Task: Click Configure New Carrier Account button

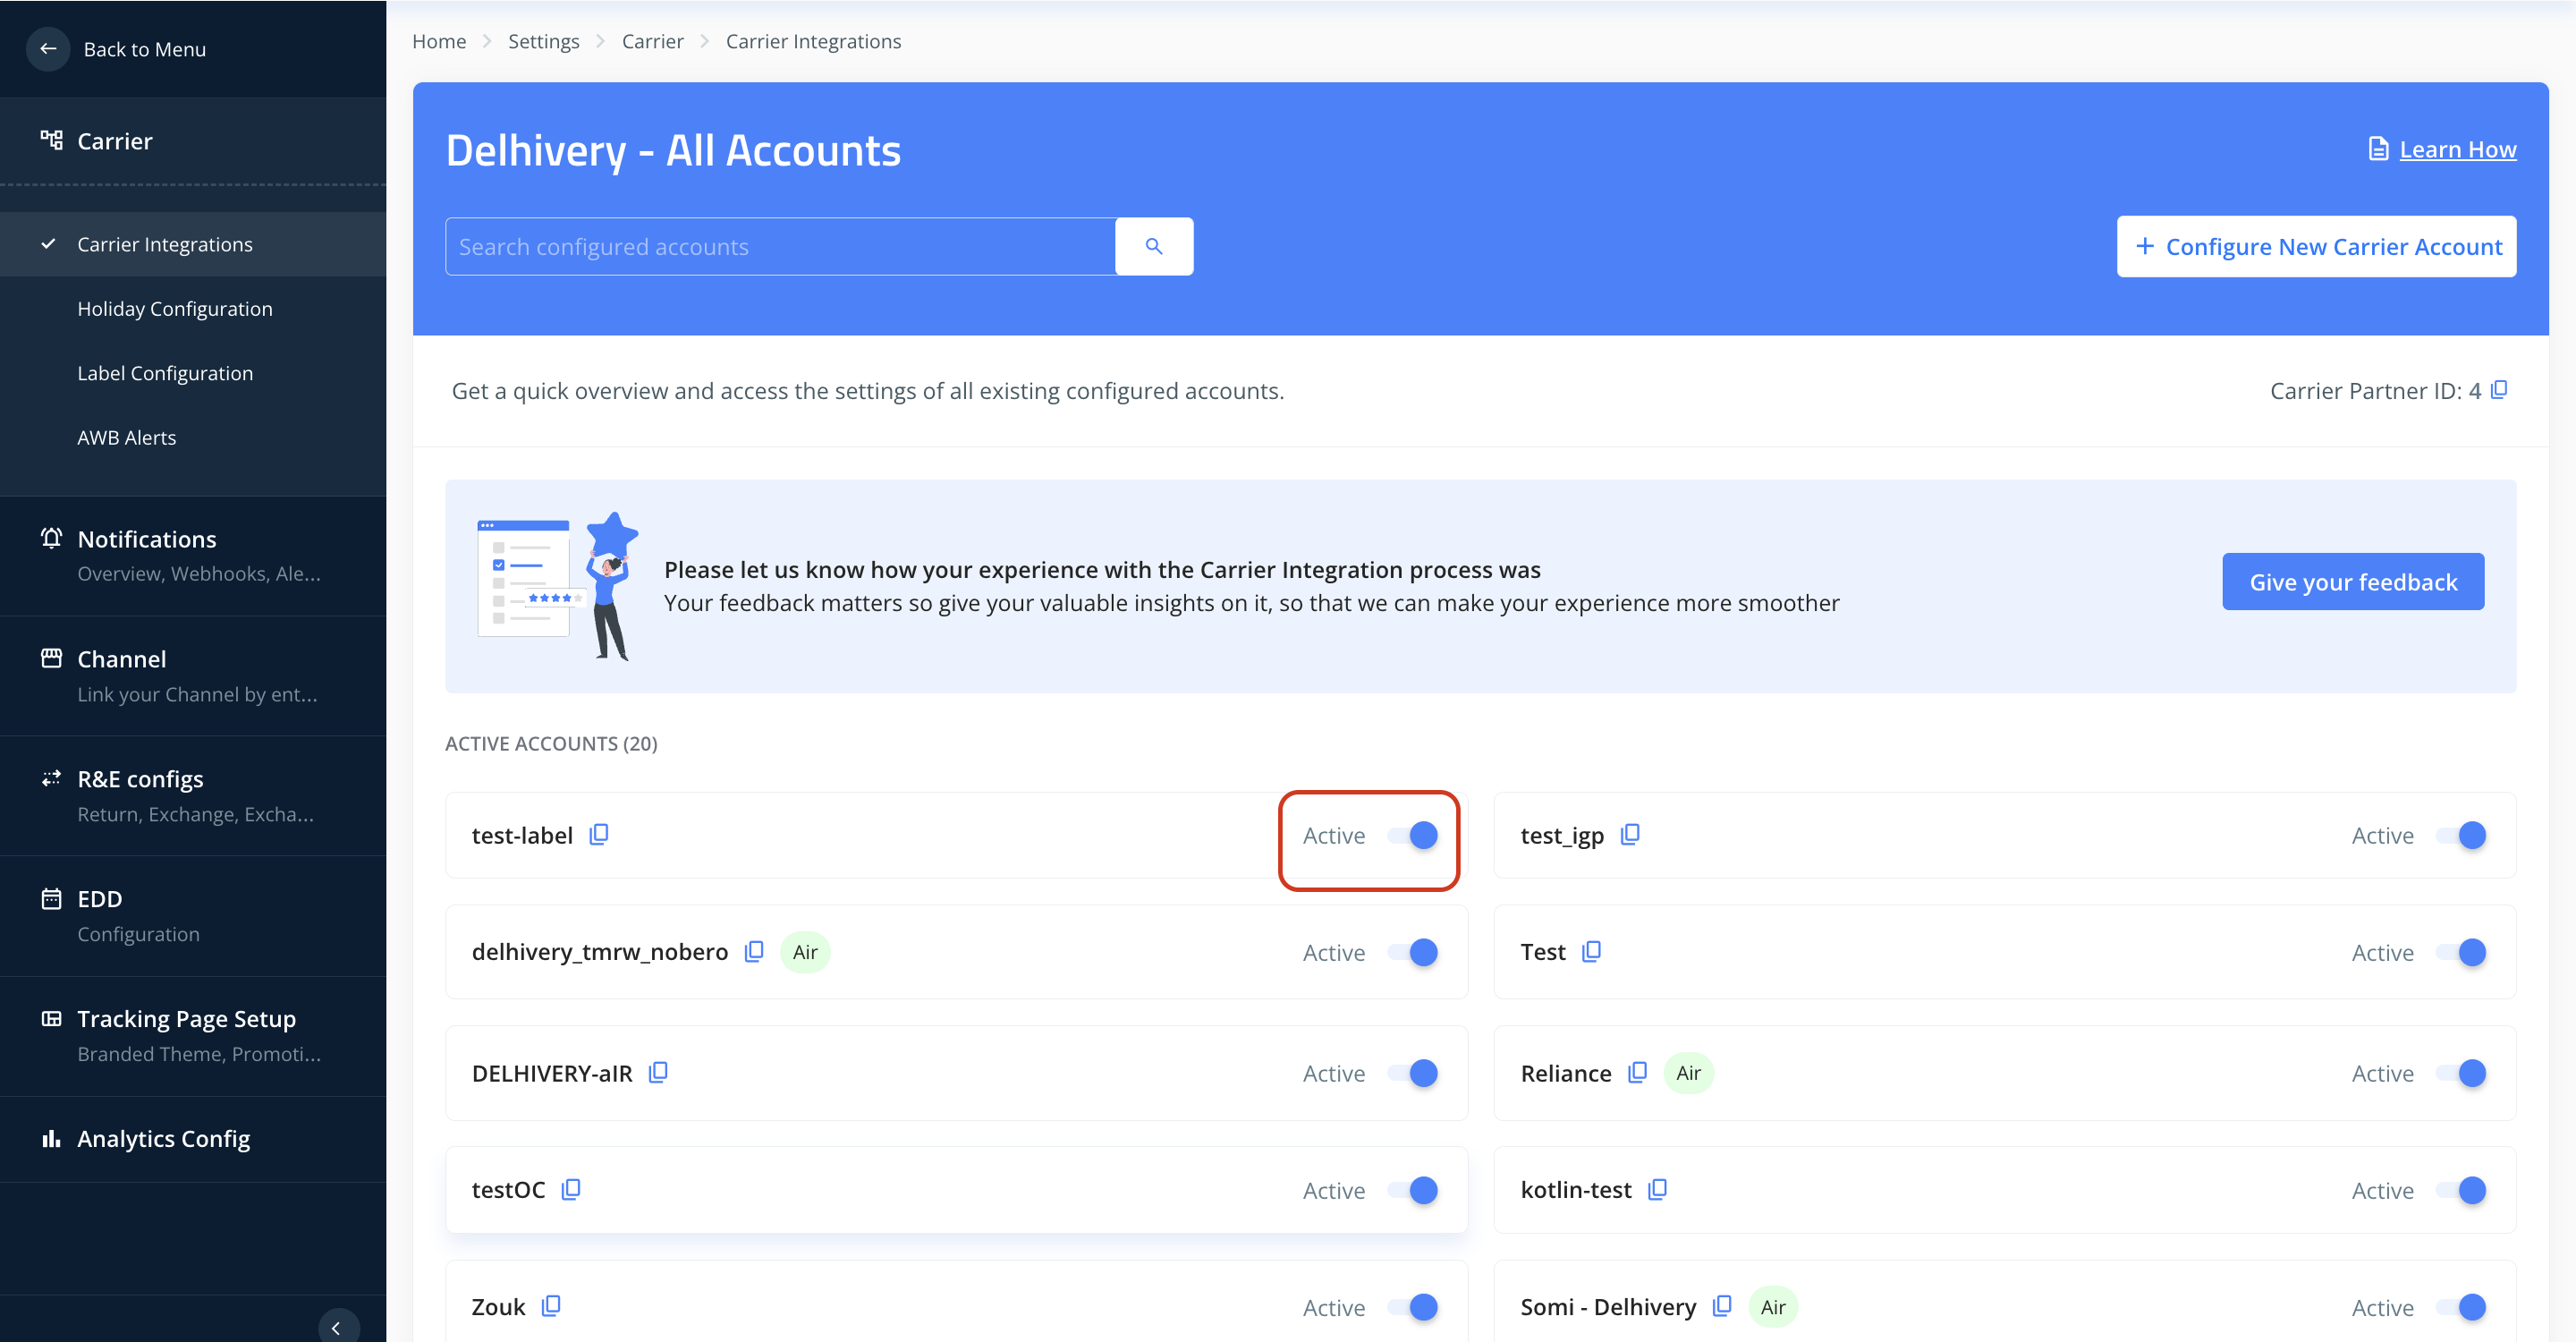Action: click(x=2316, y=246)
